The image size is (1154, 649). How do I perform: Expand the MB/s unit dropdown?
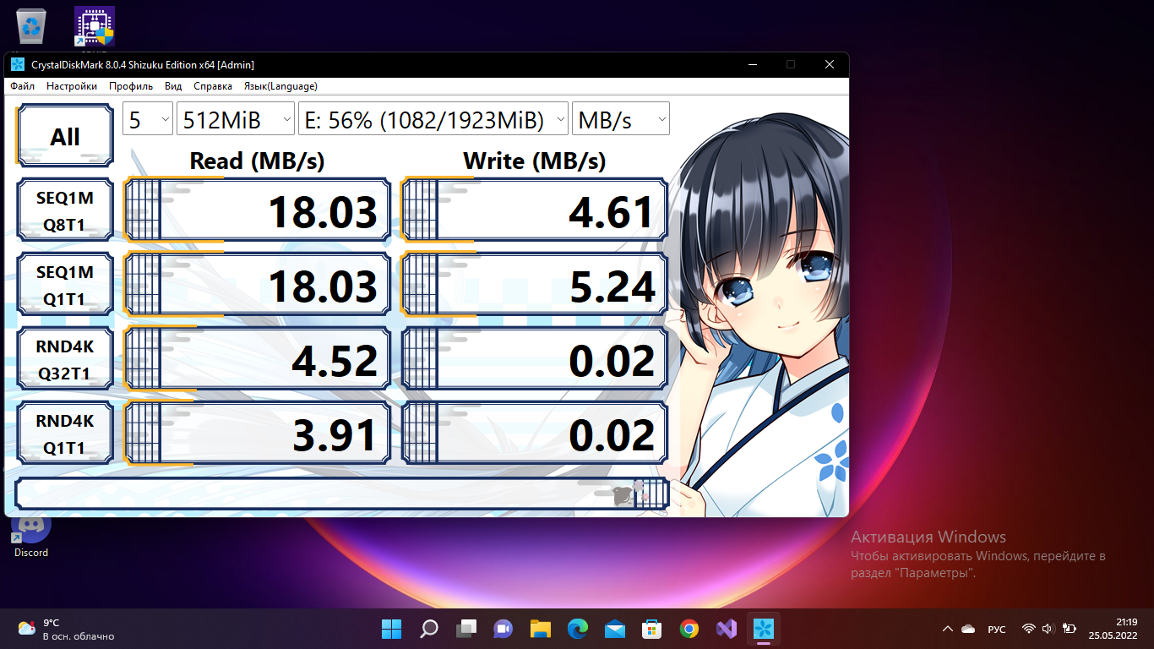click(x=620, y=120)
